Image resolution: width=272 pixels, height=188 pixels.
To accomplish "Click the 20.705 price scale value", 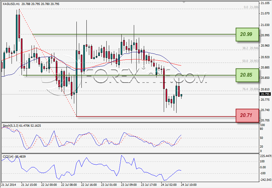I will pyautogui.click(x=265, y=120).
